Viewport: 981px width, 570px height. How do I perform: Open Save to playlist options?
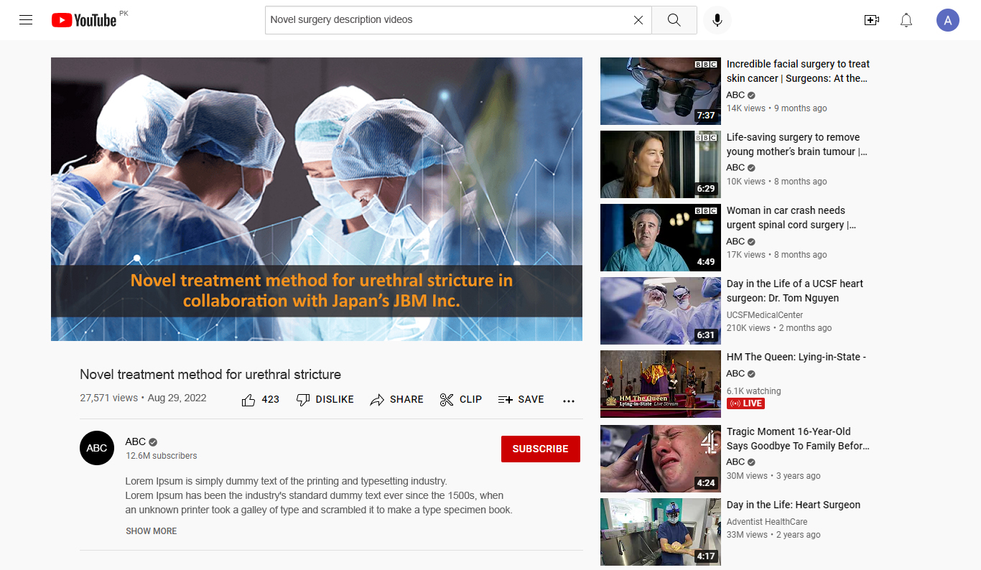(521, 399)
